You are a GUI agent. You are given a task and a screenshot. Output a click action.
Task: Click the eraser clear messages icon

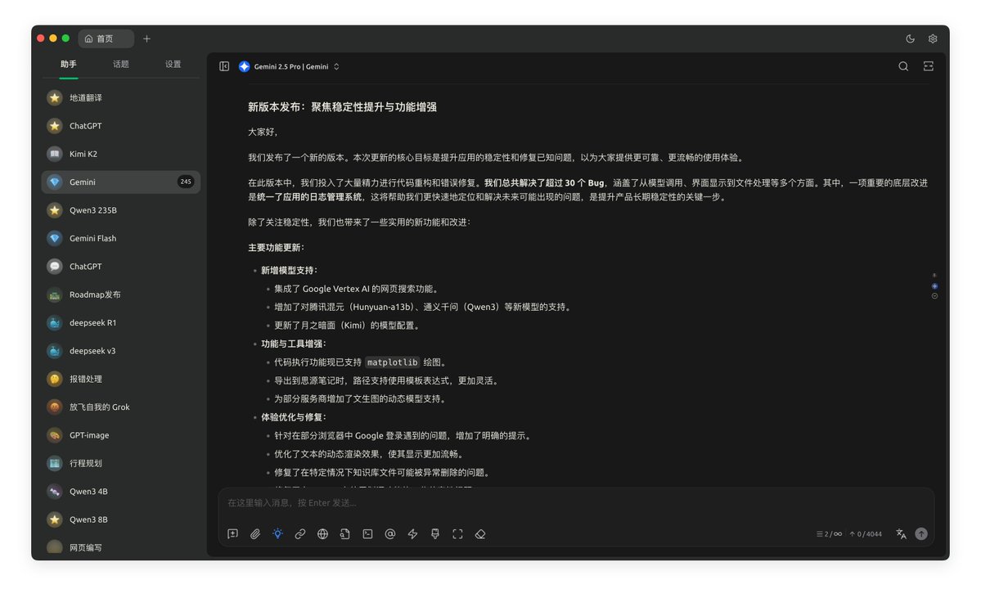[x=480, y=533]
